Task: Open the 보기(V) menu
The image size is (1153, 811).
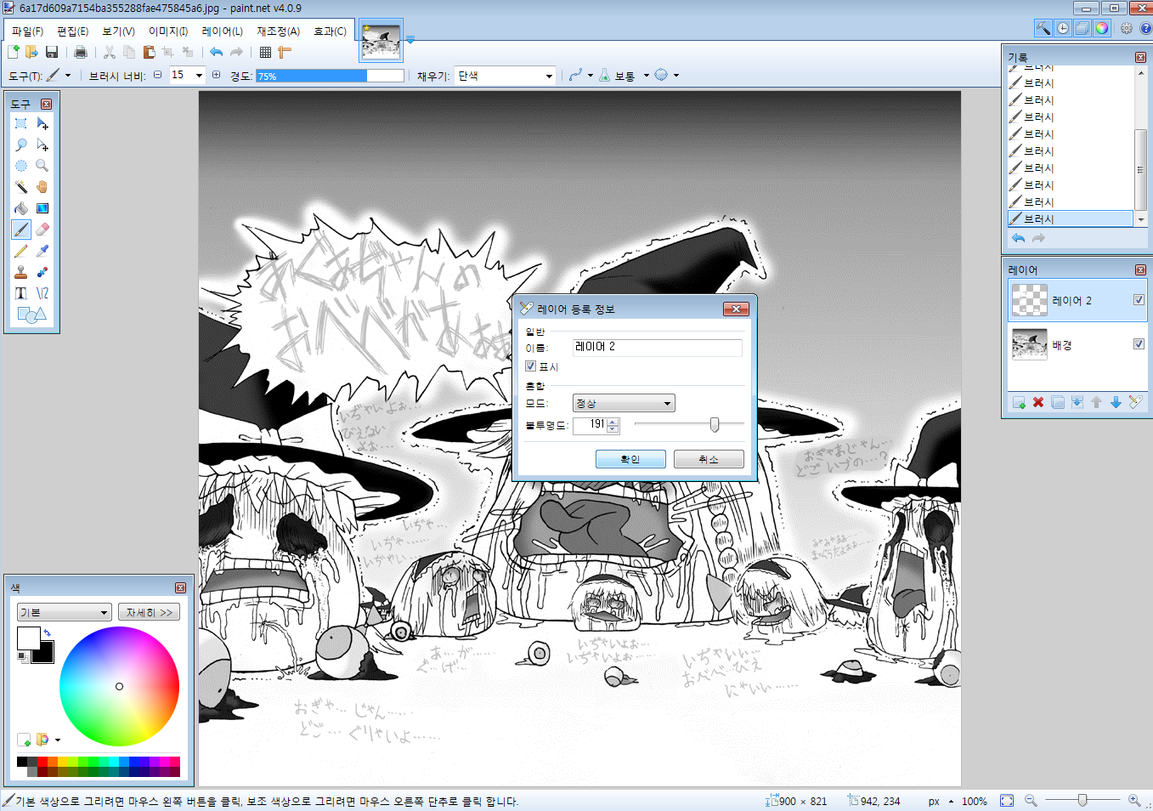Action: 119,31
